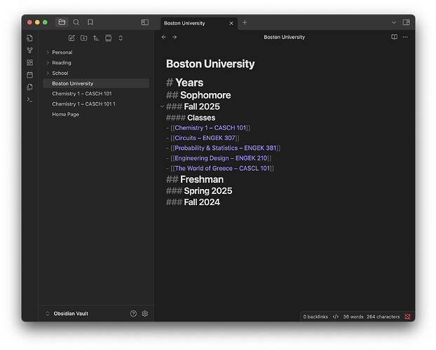Viewport: 436px width, 350px height.
Task: Open the file explorer folder icon
Action: [62, 22]
